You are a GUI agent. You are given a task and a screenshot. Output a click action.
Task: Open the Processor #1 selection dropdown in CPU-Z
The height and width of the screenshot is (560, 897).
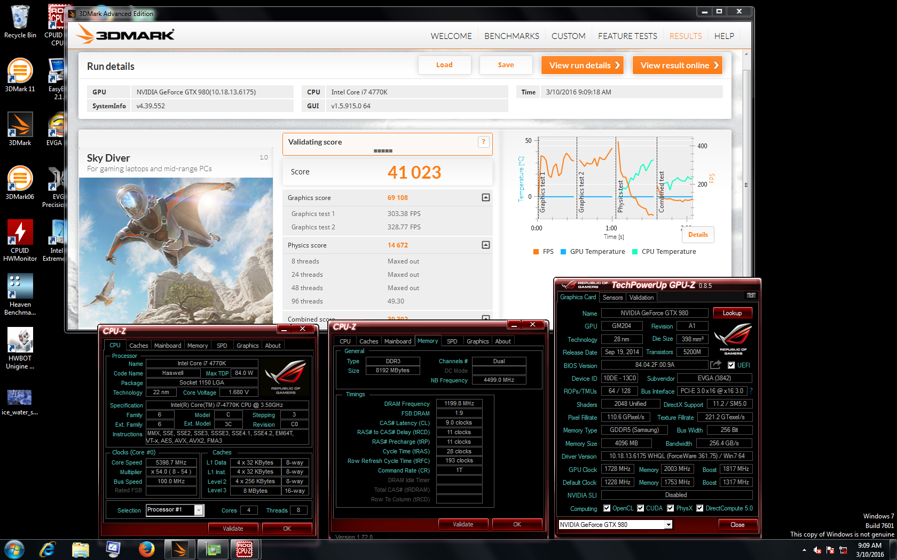click(199, 510)
